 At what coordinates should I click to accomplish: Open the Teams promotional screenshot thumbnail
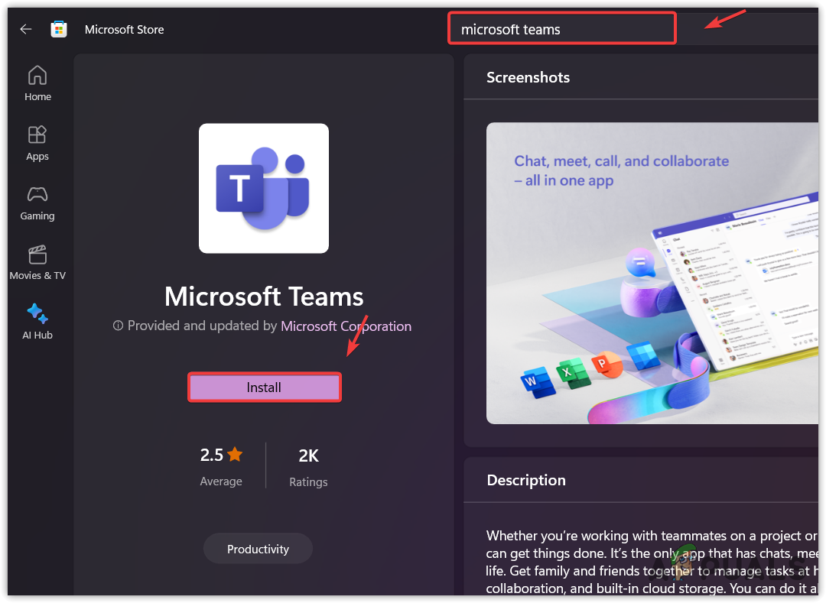[x=652, y=273]
